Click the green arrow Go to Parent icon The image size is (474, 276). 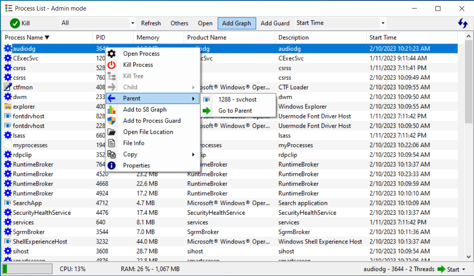[x=207, y=110]
